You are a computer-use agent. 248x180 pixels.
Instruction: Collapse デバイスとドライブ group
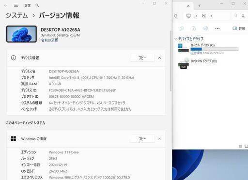point(176,39)
